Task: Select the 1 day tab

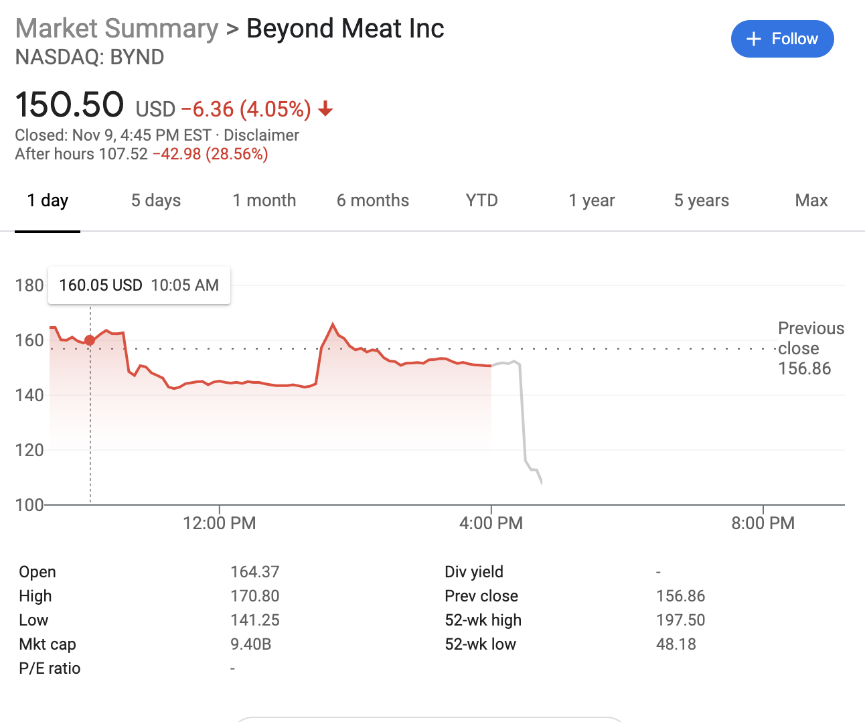Action: [48, 201]
